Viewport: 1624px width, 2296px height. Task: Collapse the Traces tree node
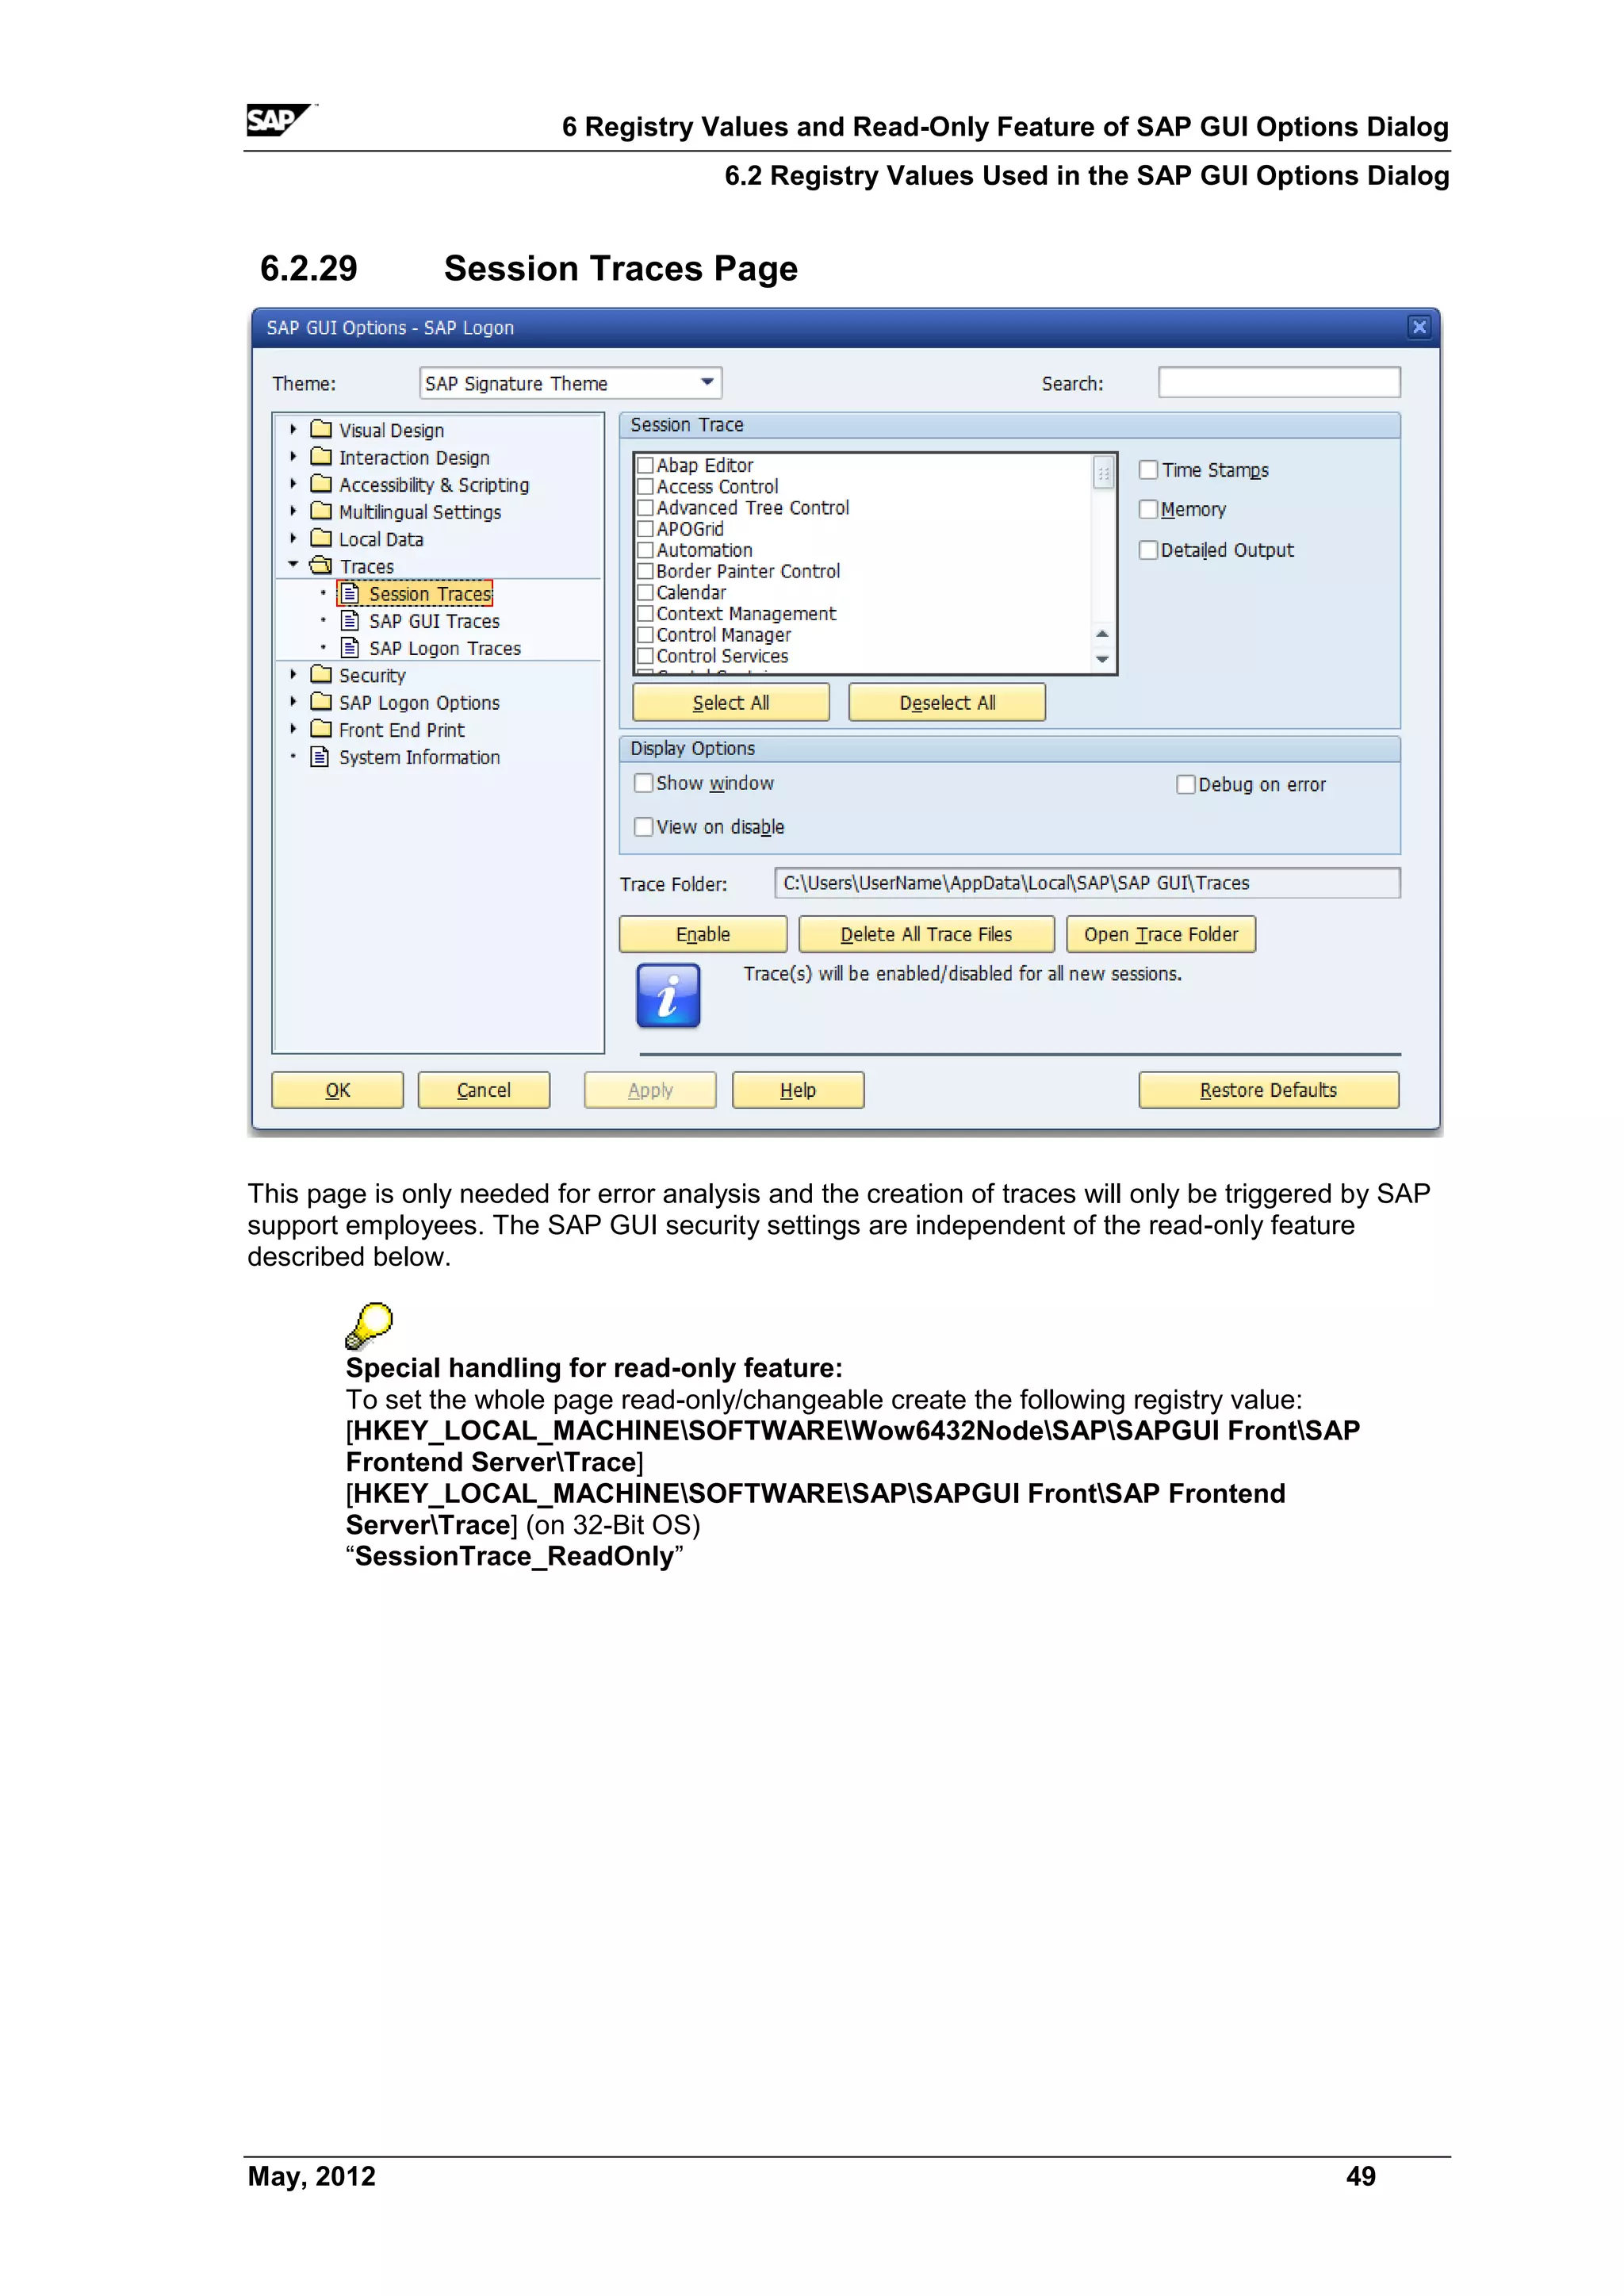coord(293,565)
